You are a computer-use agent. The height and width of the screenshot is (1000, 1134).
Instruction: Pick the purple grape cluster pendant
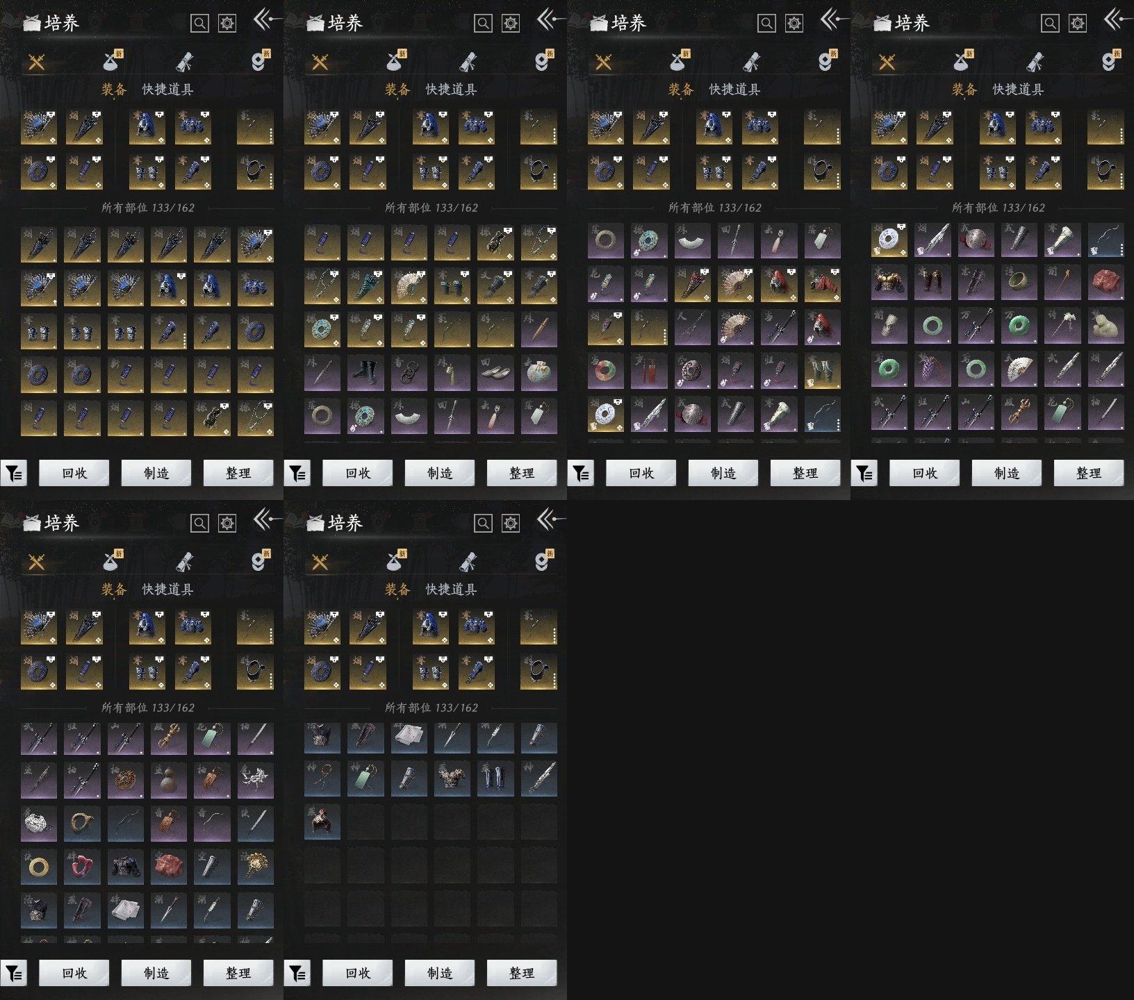pos(932,369)
